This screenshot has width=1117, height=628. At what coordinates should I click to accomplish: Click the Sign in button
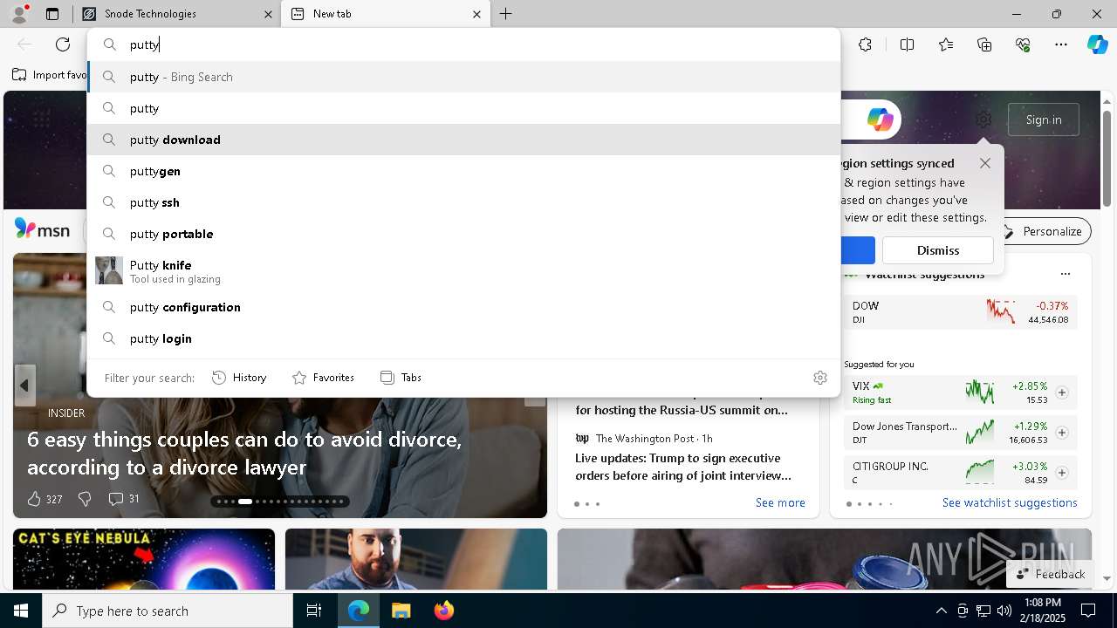point(1044,119)
